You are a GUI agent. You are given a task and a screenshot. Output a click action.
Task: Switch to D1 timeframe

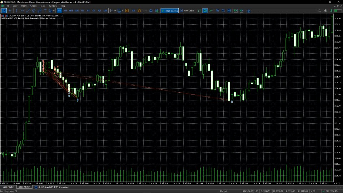(94, 10)
